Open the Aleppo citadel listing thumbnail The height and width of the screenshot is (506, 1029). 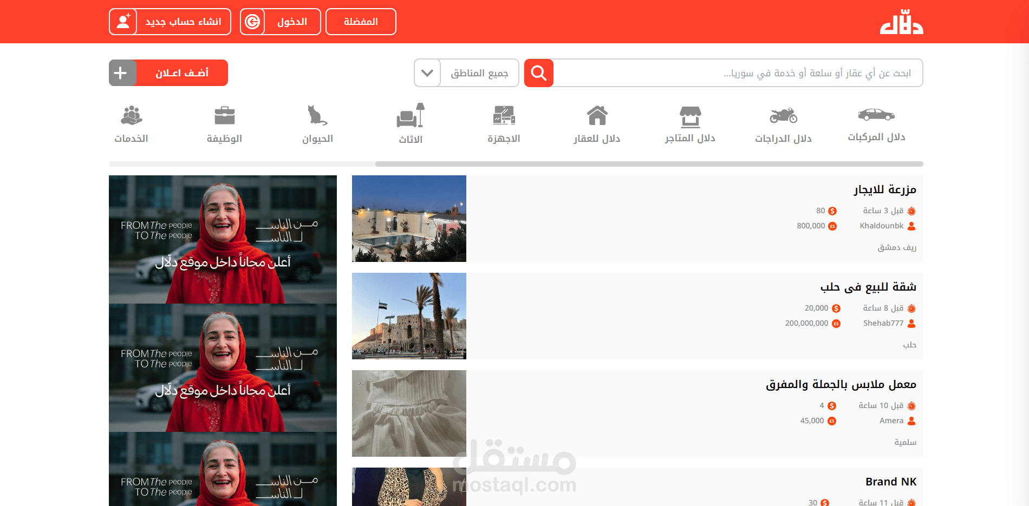click(409, 316)
